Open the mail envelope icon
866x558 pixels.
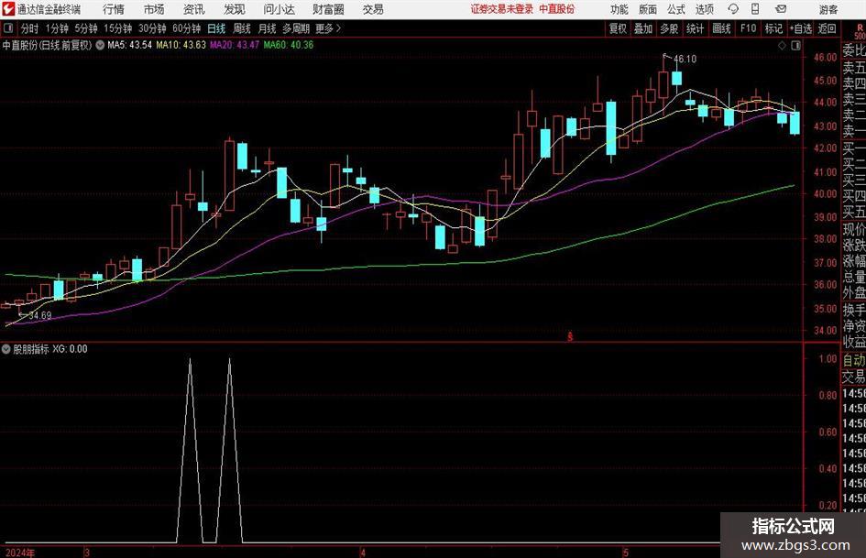(781, 9)
